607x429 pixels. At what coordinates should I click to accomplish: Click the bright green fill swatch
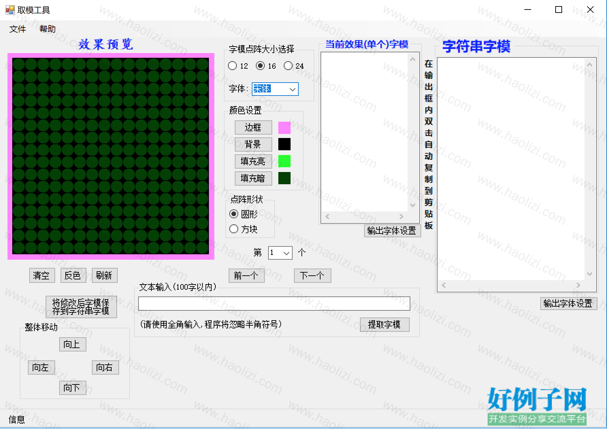(284, 161)
